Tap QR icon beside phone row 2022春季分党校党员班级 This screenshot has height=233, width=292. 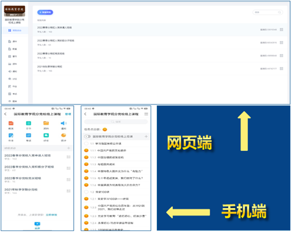click(x=68, y=180)
